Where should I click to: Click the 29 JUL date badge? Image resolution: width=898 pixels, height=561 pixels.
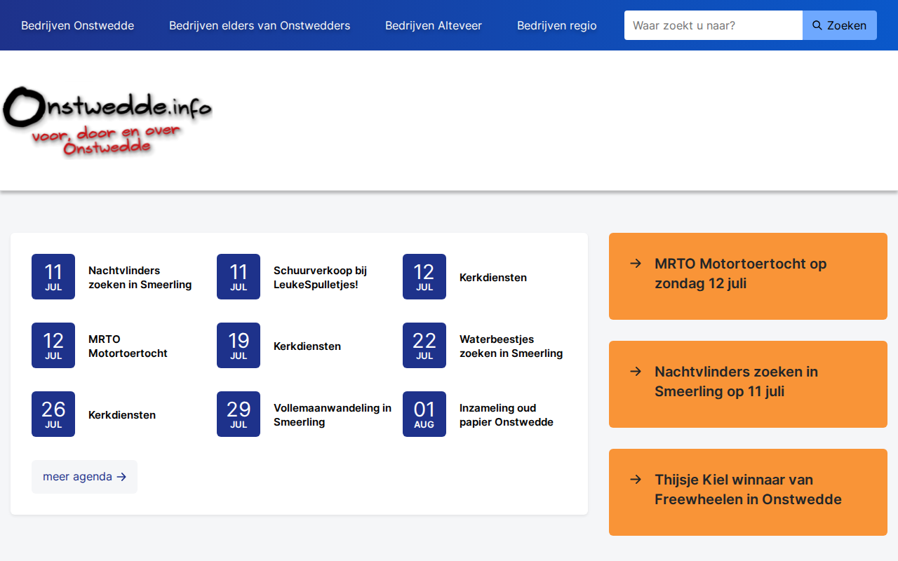pos(239,414)
